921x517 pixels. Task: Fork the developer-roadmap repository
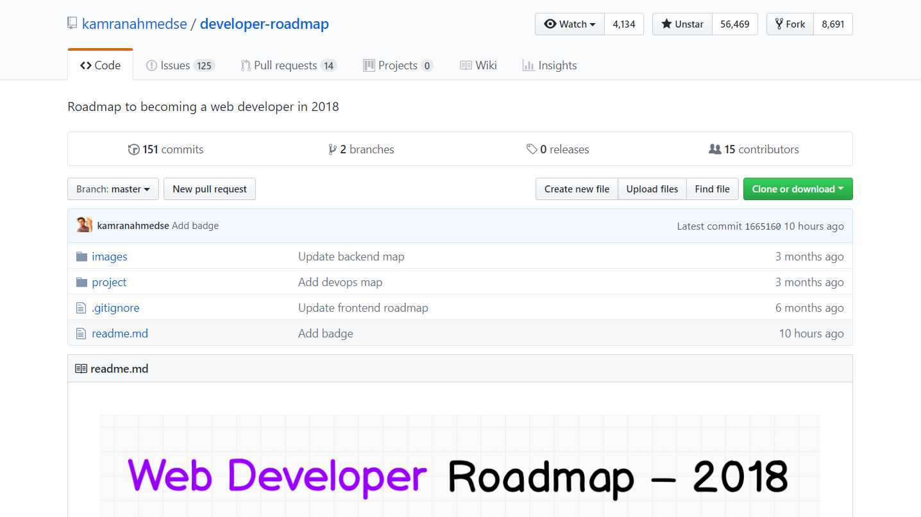790,24
